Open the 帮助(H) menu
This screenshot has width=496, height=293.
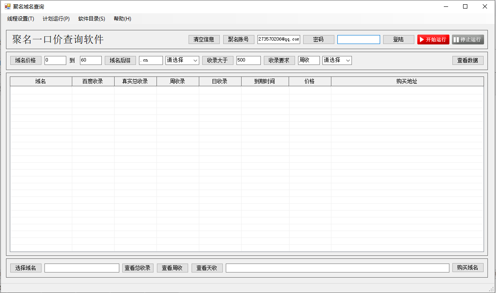[x=122, y=19]
